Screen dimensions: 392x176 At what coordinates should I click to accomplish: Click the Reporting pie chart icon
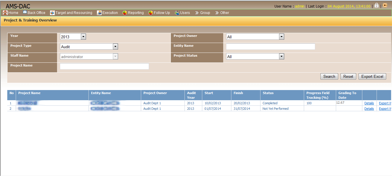125,13
